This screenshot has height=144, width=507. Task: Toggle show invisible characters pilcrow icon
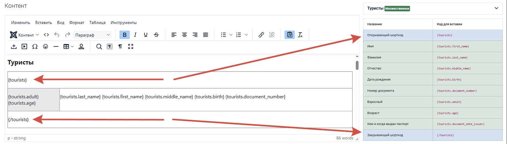pyautogui.click(x=120, y=47)
